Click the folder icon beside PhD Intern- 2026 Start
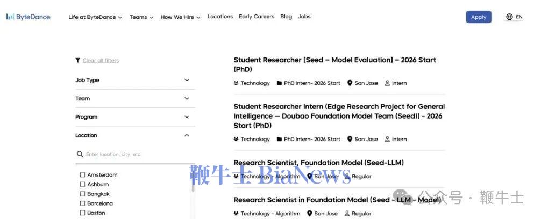Screen dimensions: 541x219 pos(280,83)
